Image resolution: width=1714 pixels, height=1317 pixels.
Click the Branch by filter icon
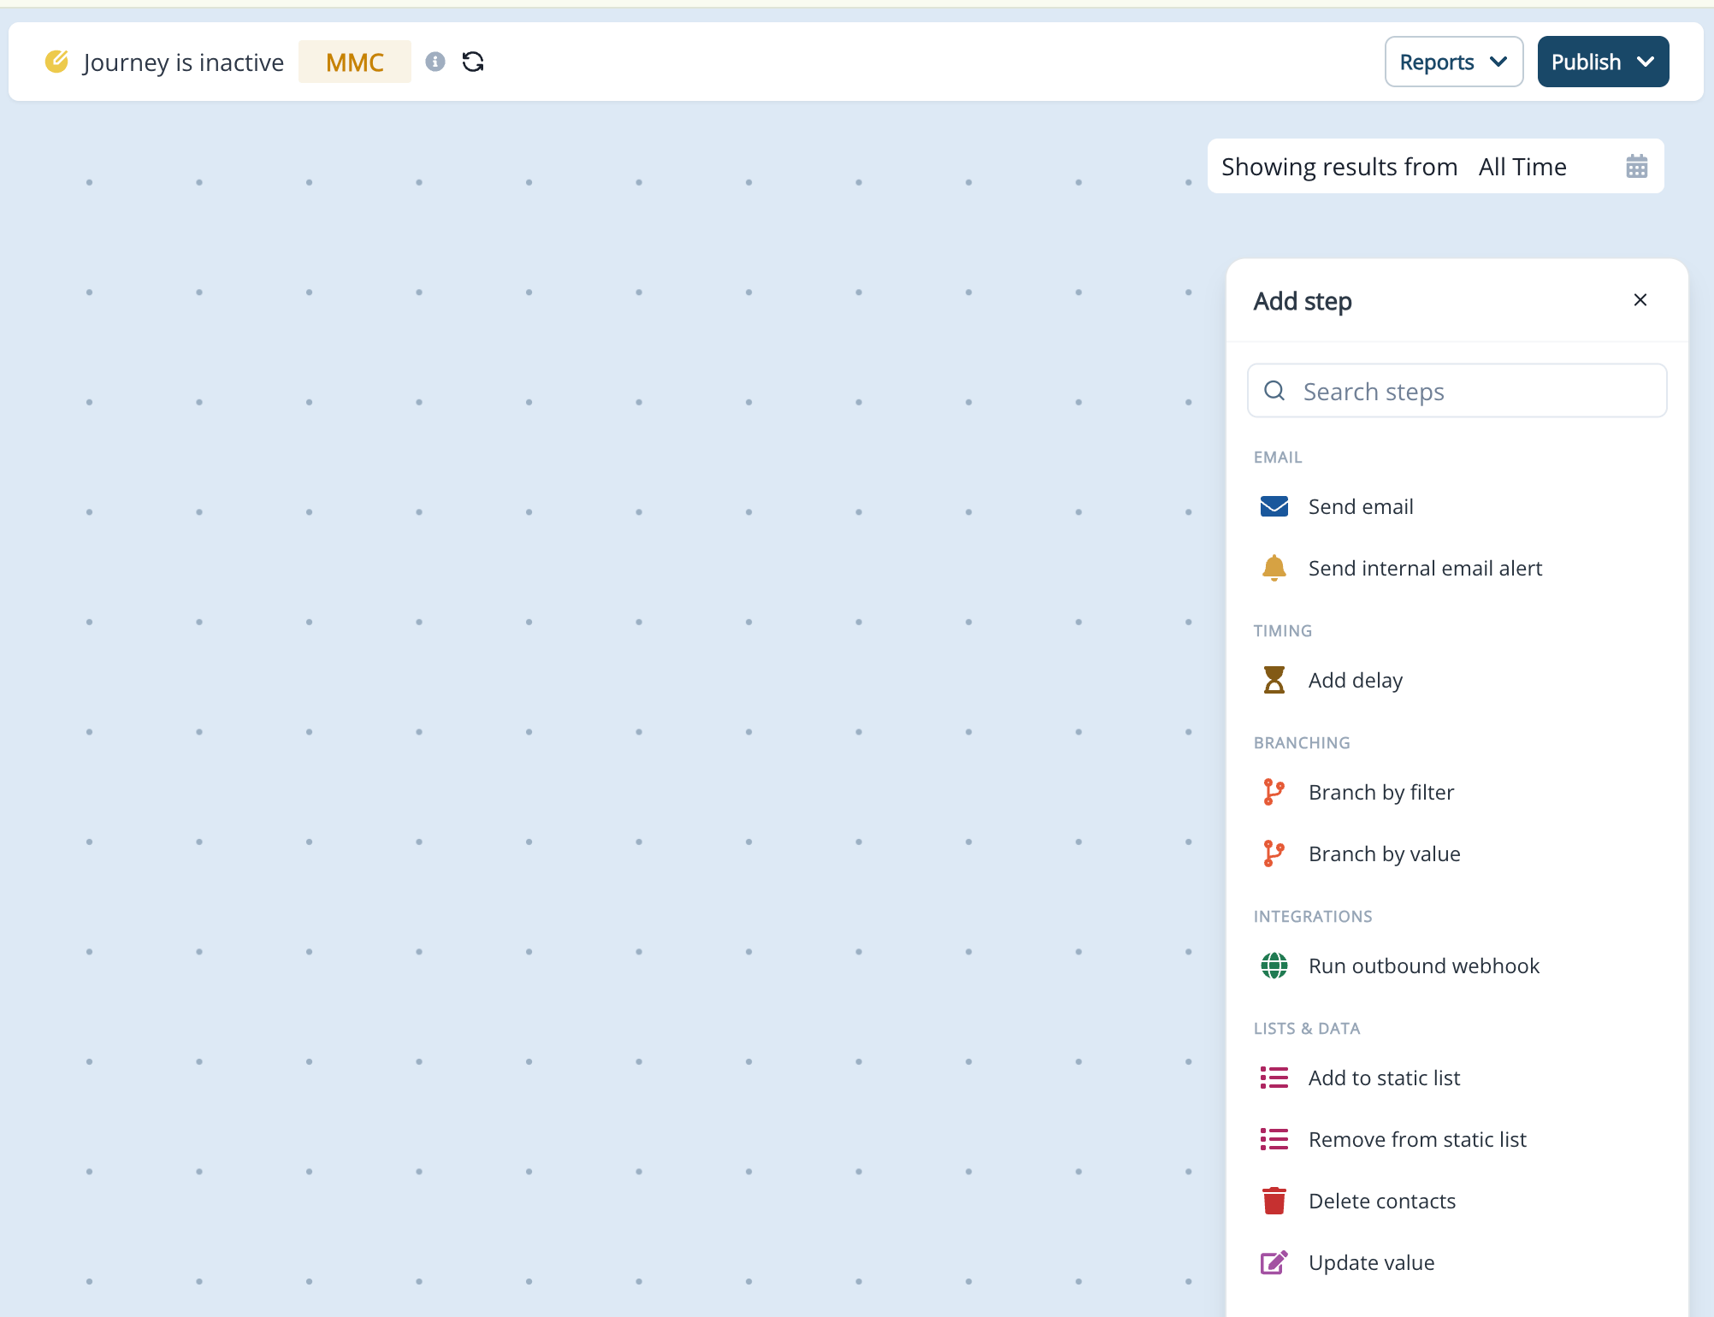(x=1274, y=792)
